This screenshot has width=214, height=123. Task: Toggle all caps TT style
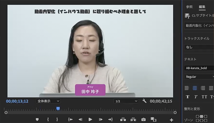pyautogui.click(x=204, y=97)
